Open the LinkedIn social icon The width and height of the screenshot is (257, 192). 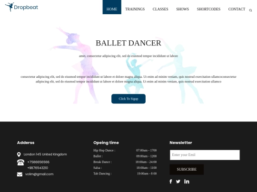click(x=187, y=182)
